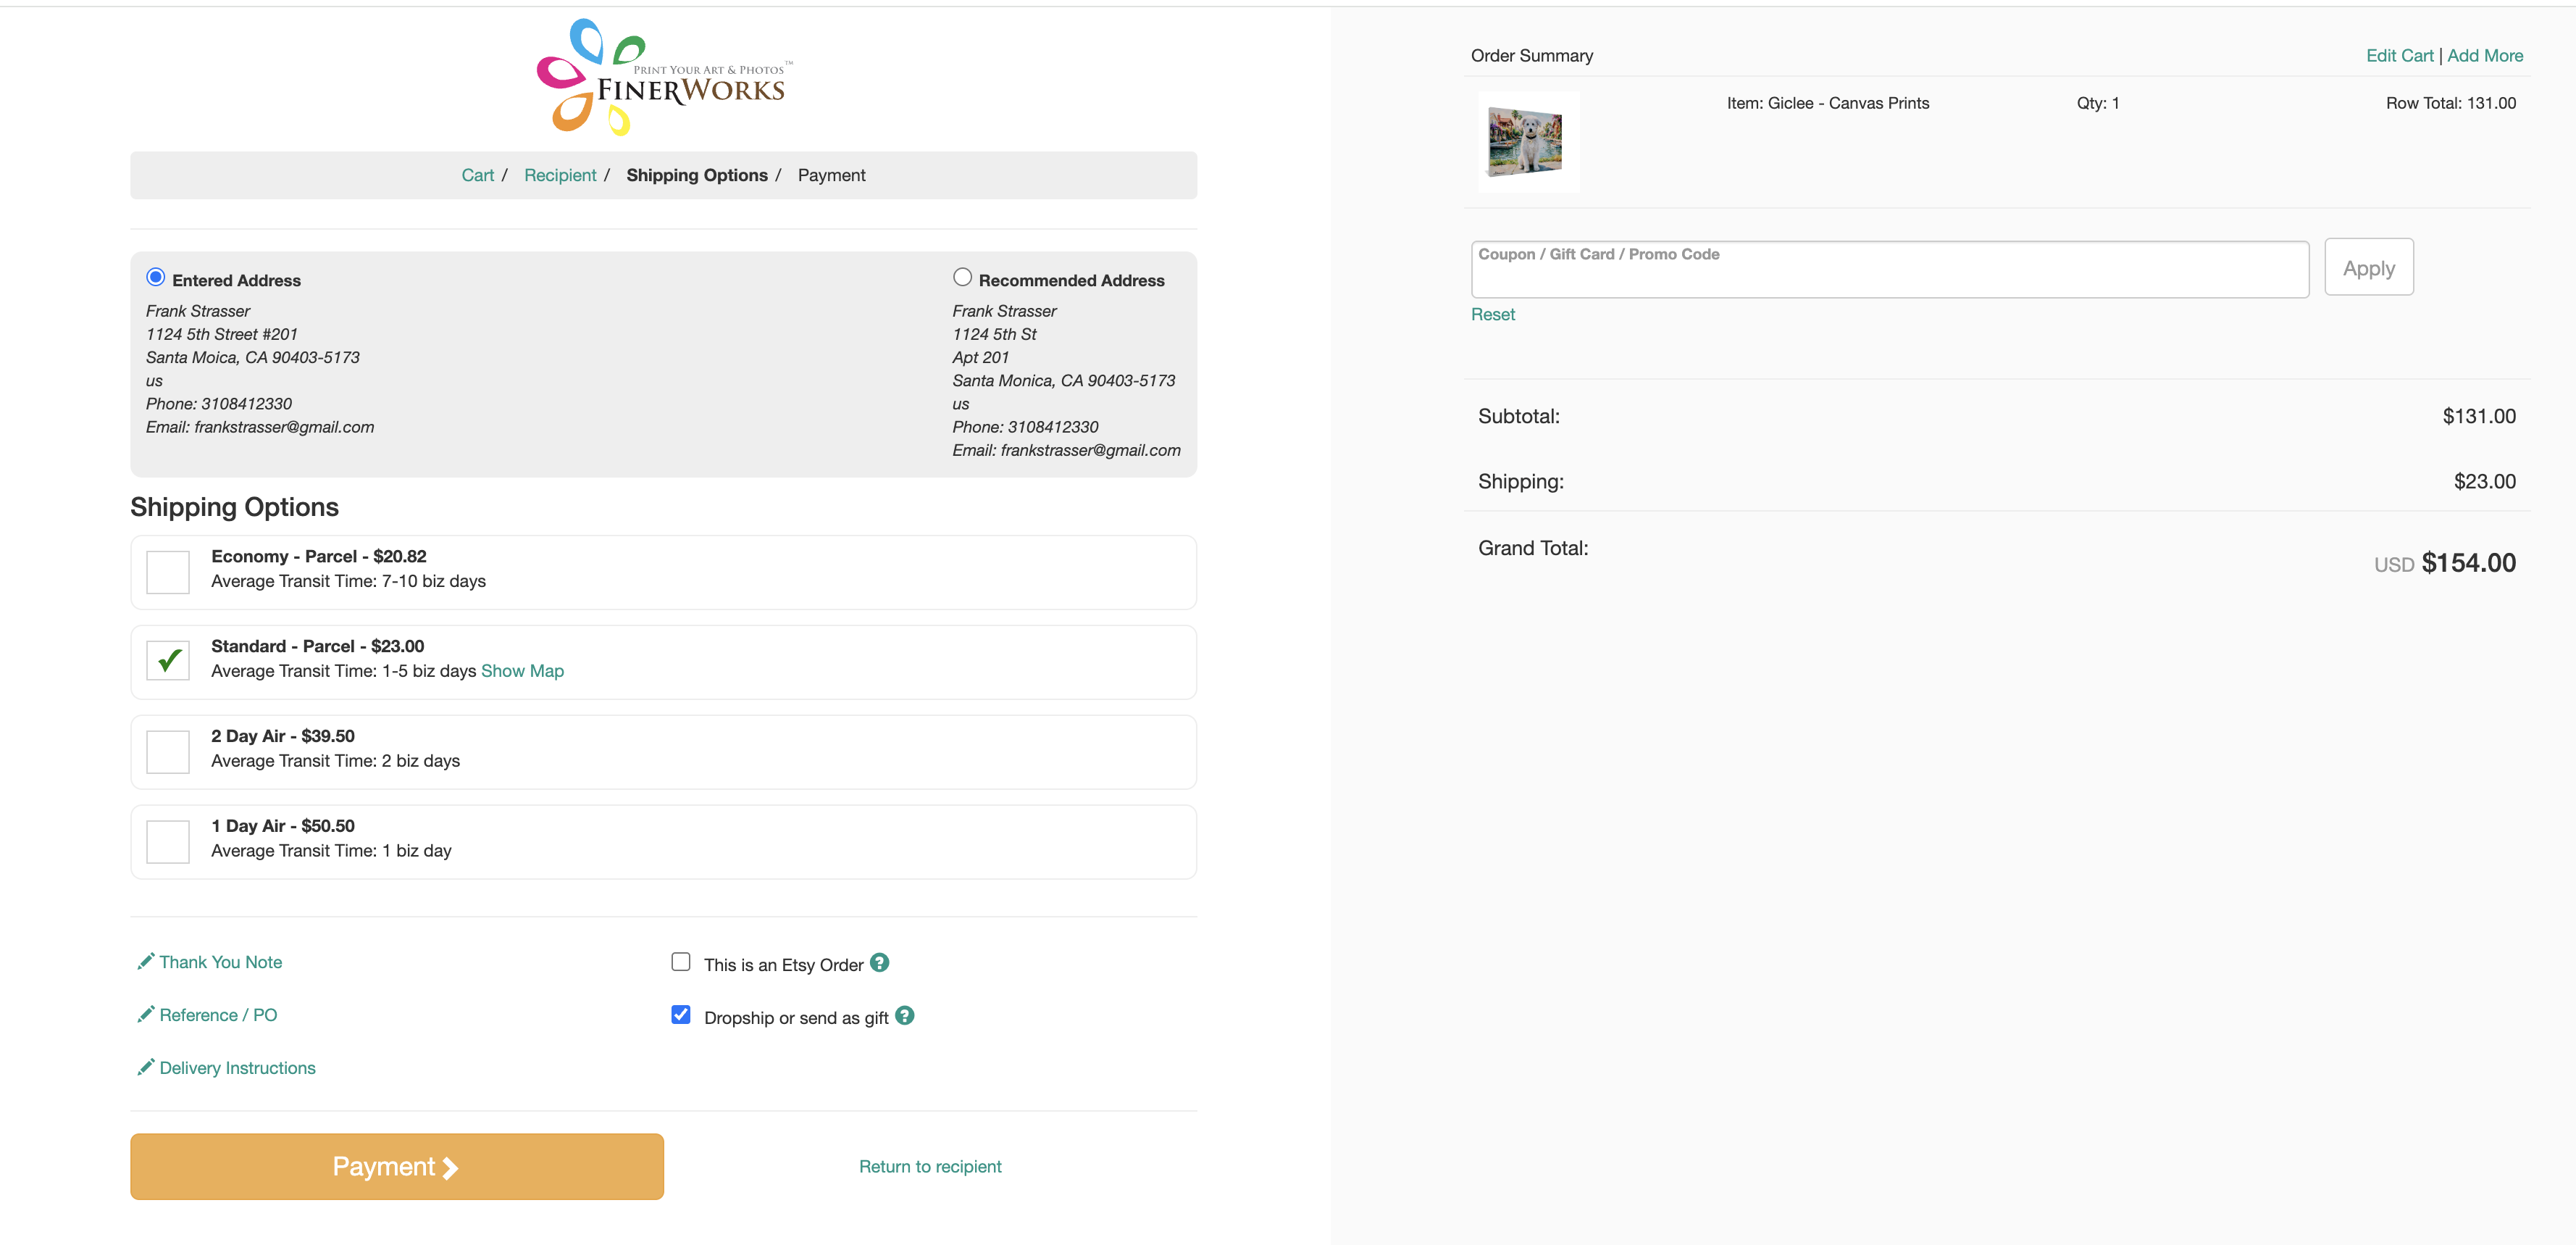This screenshot has width=2576, height=1245.
Task: Choose Economy Parcel shipping checkbox
Action: click(168, 572)
